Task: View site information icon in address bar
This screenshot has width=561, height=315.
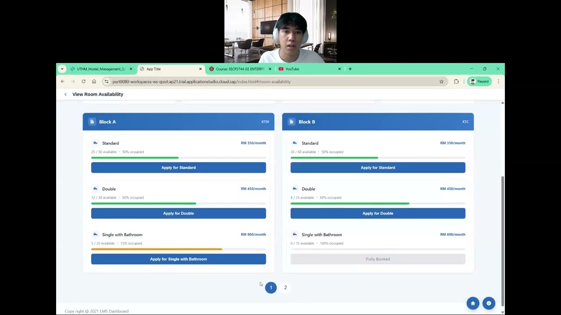Action: (x=107, y=81)
